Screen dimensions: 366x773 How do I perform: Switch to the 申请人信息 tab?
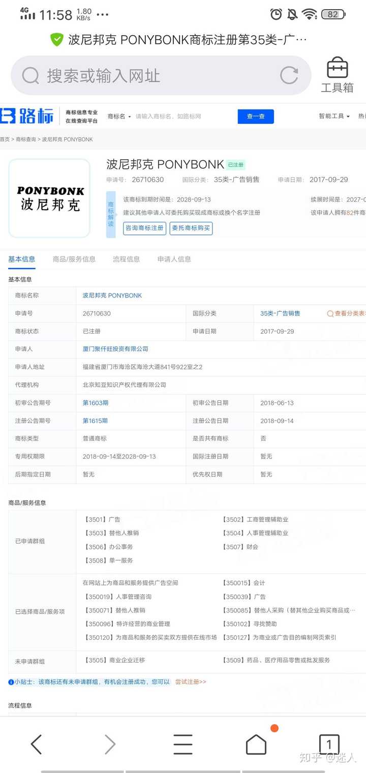(174, 259)
